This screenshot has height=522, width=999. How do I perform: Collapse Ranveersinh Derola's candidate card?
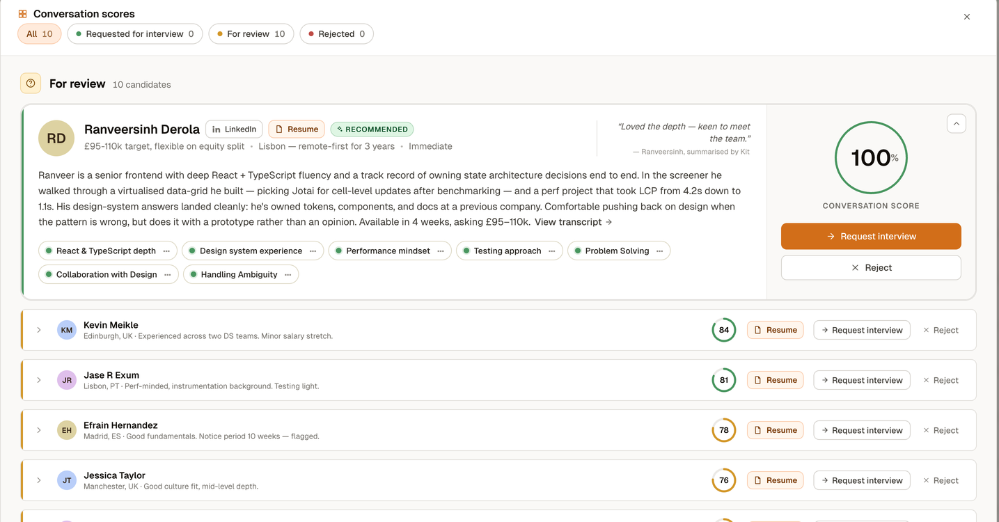957,124
